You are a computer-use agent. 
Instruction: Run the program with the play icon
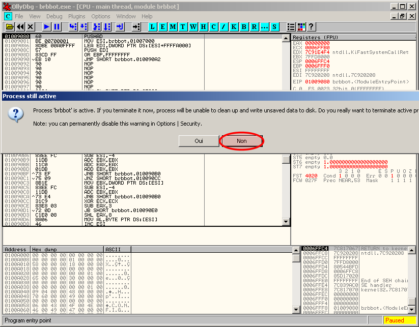coord(46,26)
